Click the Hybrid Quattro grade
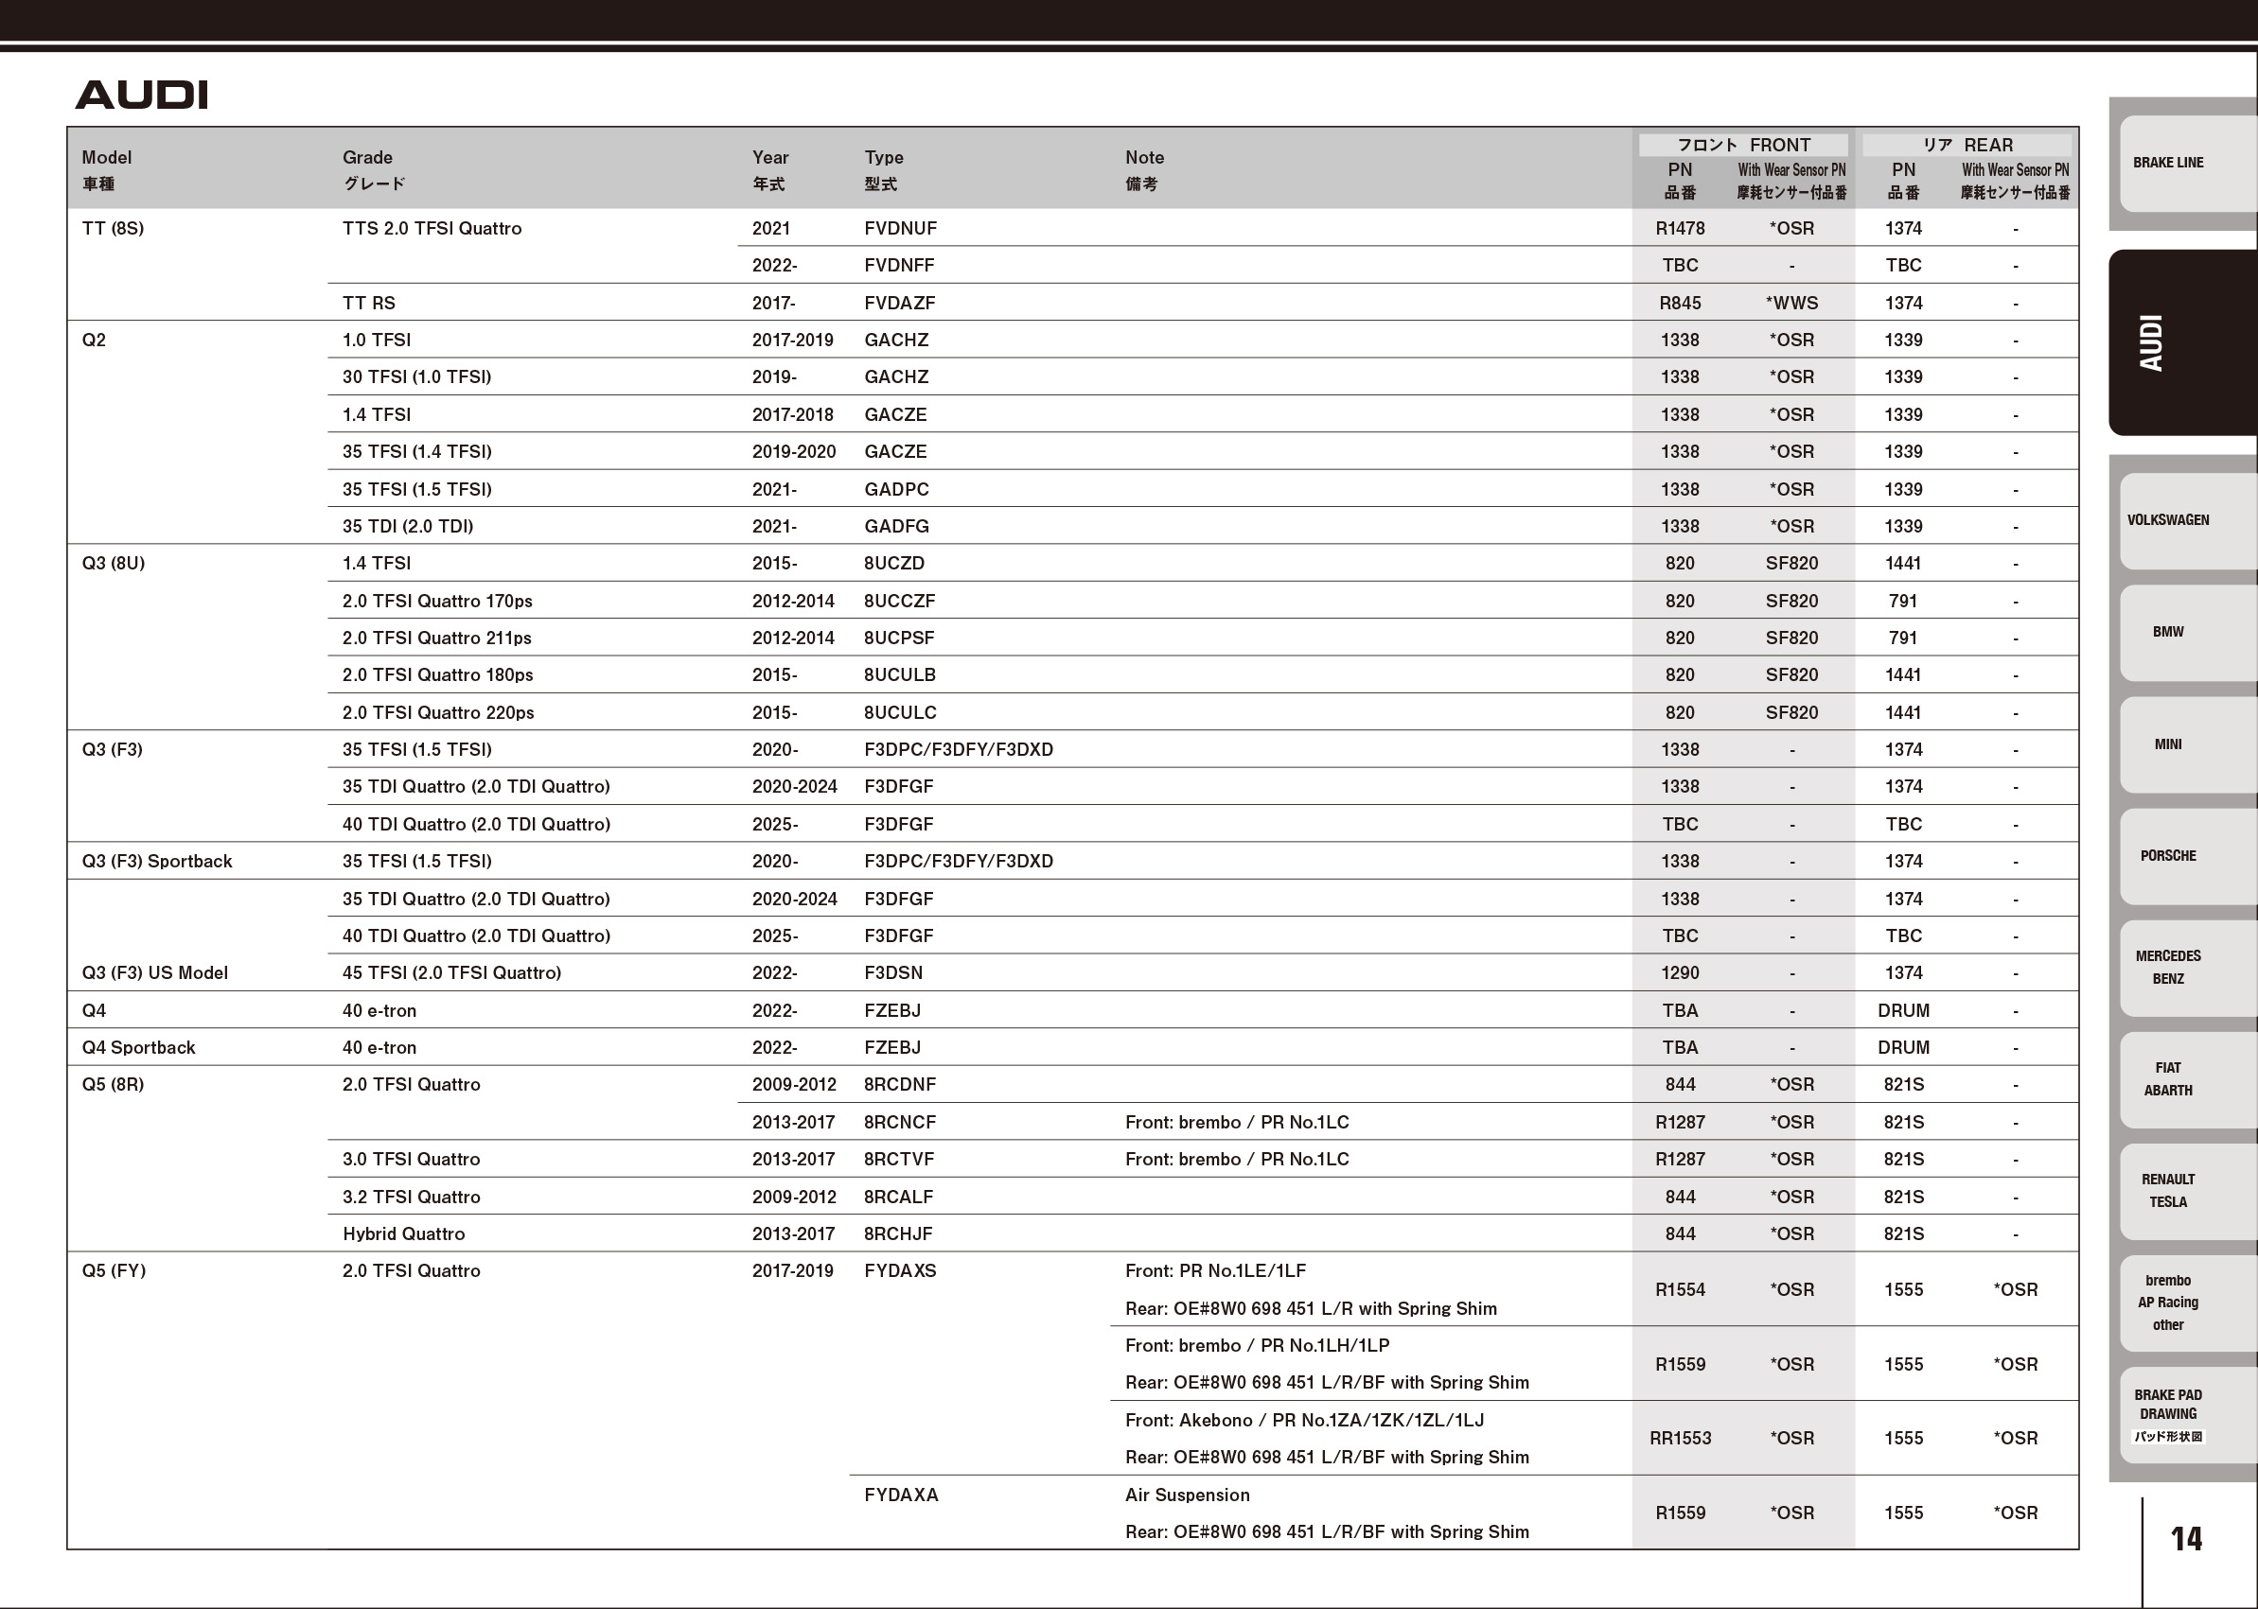Screen dimensions: 2258x1609 pyautogui.click(x=403, y=1234)
